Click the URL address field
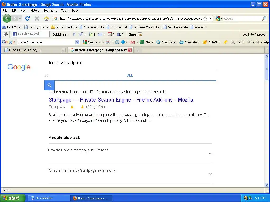Screen dimensions: 270x202 point(131,19)
